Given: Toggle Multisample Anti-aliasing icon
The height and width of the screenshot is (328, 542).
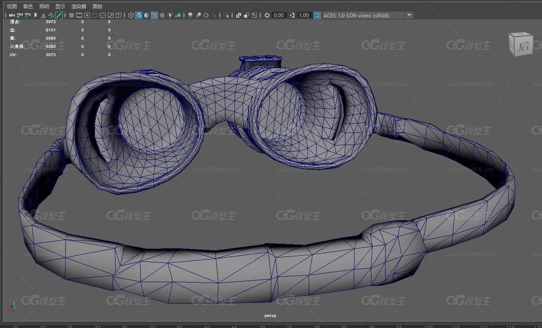Looking at the screenshot, I should tap(206, 15).
